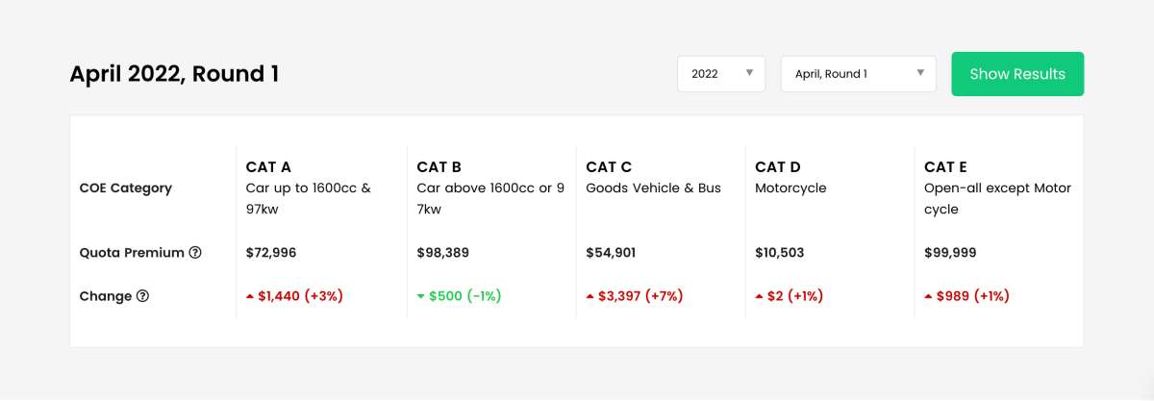Click CAT B green down arrow

pos(420,296)
